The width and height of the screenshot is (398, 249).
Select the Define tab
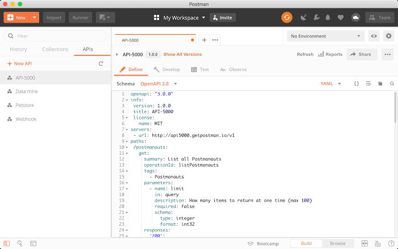coord(131,69)
